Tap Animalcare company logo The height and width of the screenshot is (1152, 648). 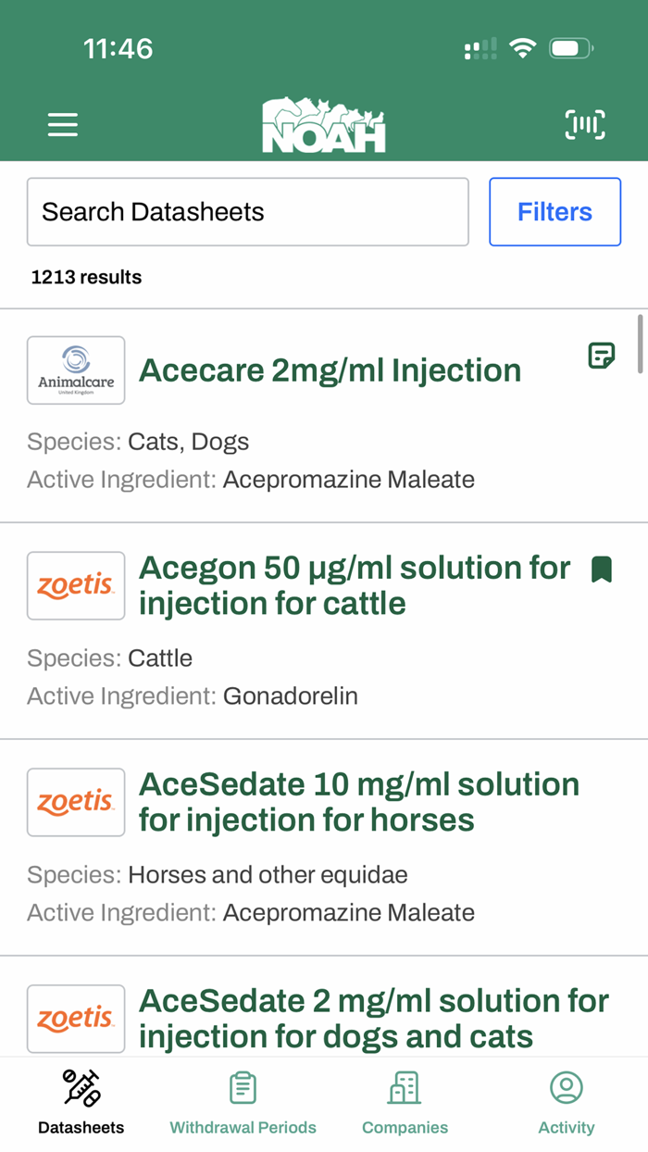[x=76, y=370]
